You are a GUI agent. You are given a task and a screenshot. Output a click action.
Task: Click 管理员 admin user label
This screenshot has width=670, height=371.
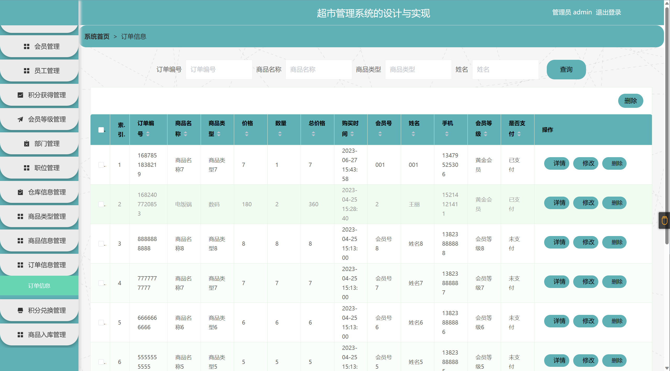[572, 12]
